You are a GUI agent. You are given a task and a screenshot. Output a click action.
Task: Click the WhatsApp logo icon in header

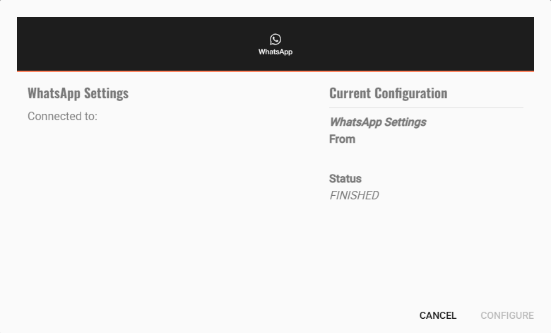tap(275, 40)
